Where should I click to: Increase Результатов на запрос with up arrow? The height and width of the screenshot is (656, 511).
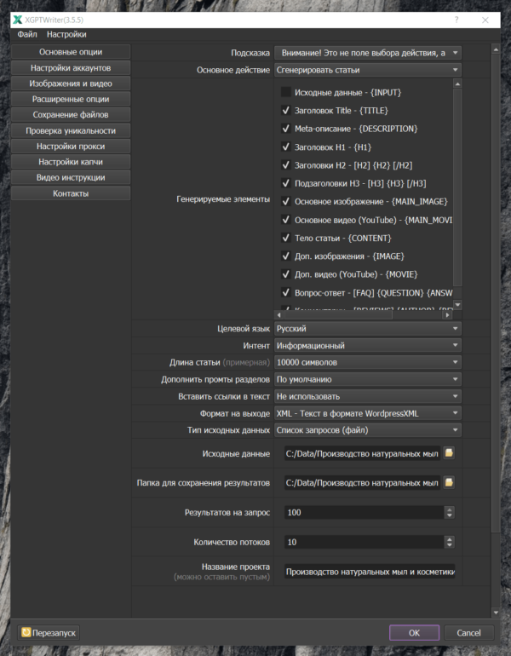450,509
